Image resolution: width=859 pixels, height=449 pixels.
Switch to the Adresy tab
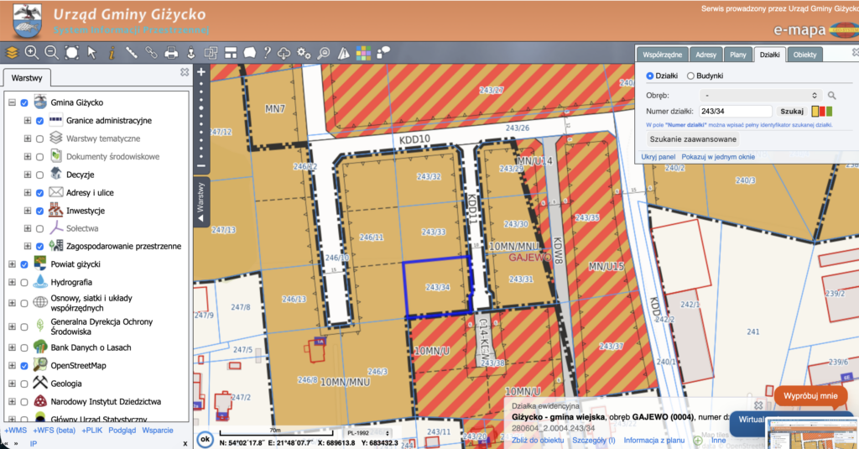(x=705, y=55)
